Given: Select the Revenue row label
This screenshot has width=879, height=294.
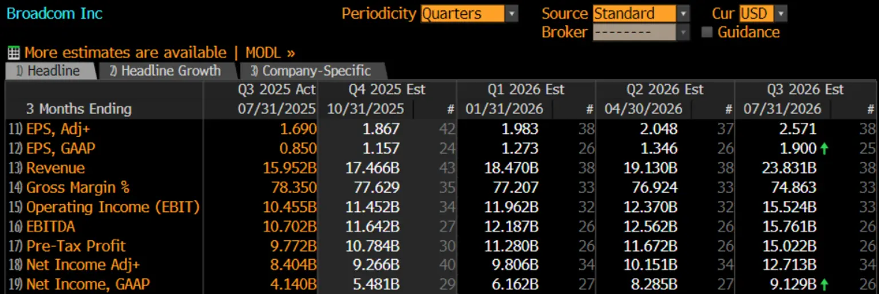Looking at the screenshot, I should tap(56, 168).
